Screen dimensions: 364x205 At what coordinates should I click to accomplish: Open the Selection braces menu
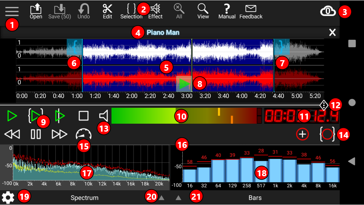[x=131, y=11]
